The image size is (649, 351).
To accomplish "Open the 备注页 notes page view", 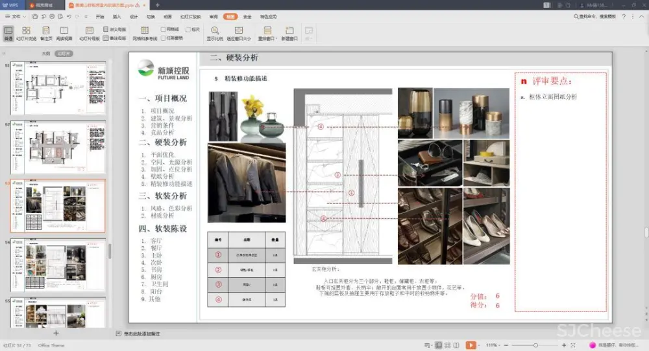I will [x=45, y=33].
